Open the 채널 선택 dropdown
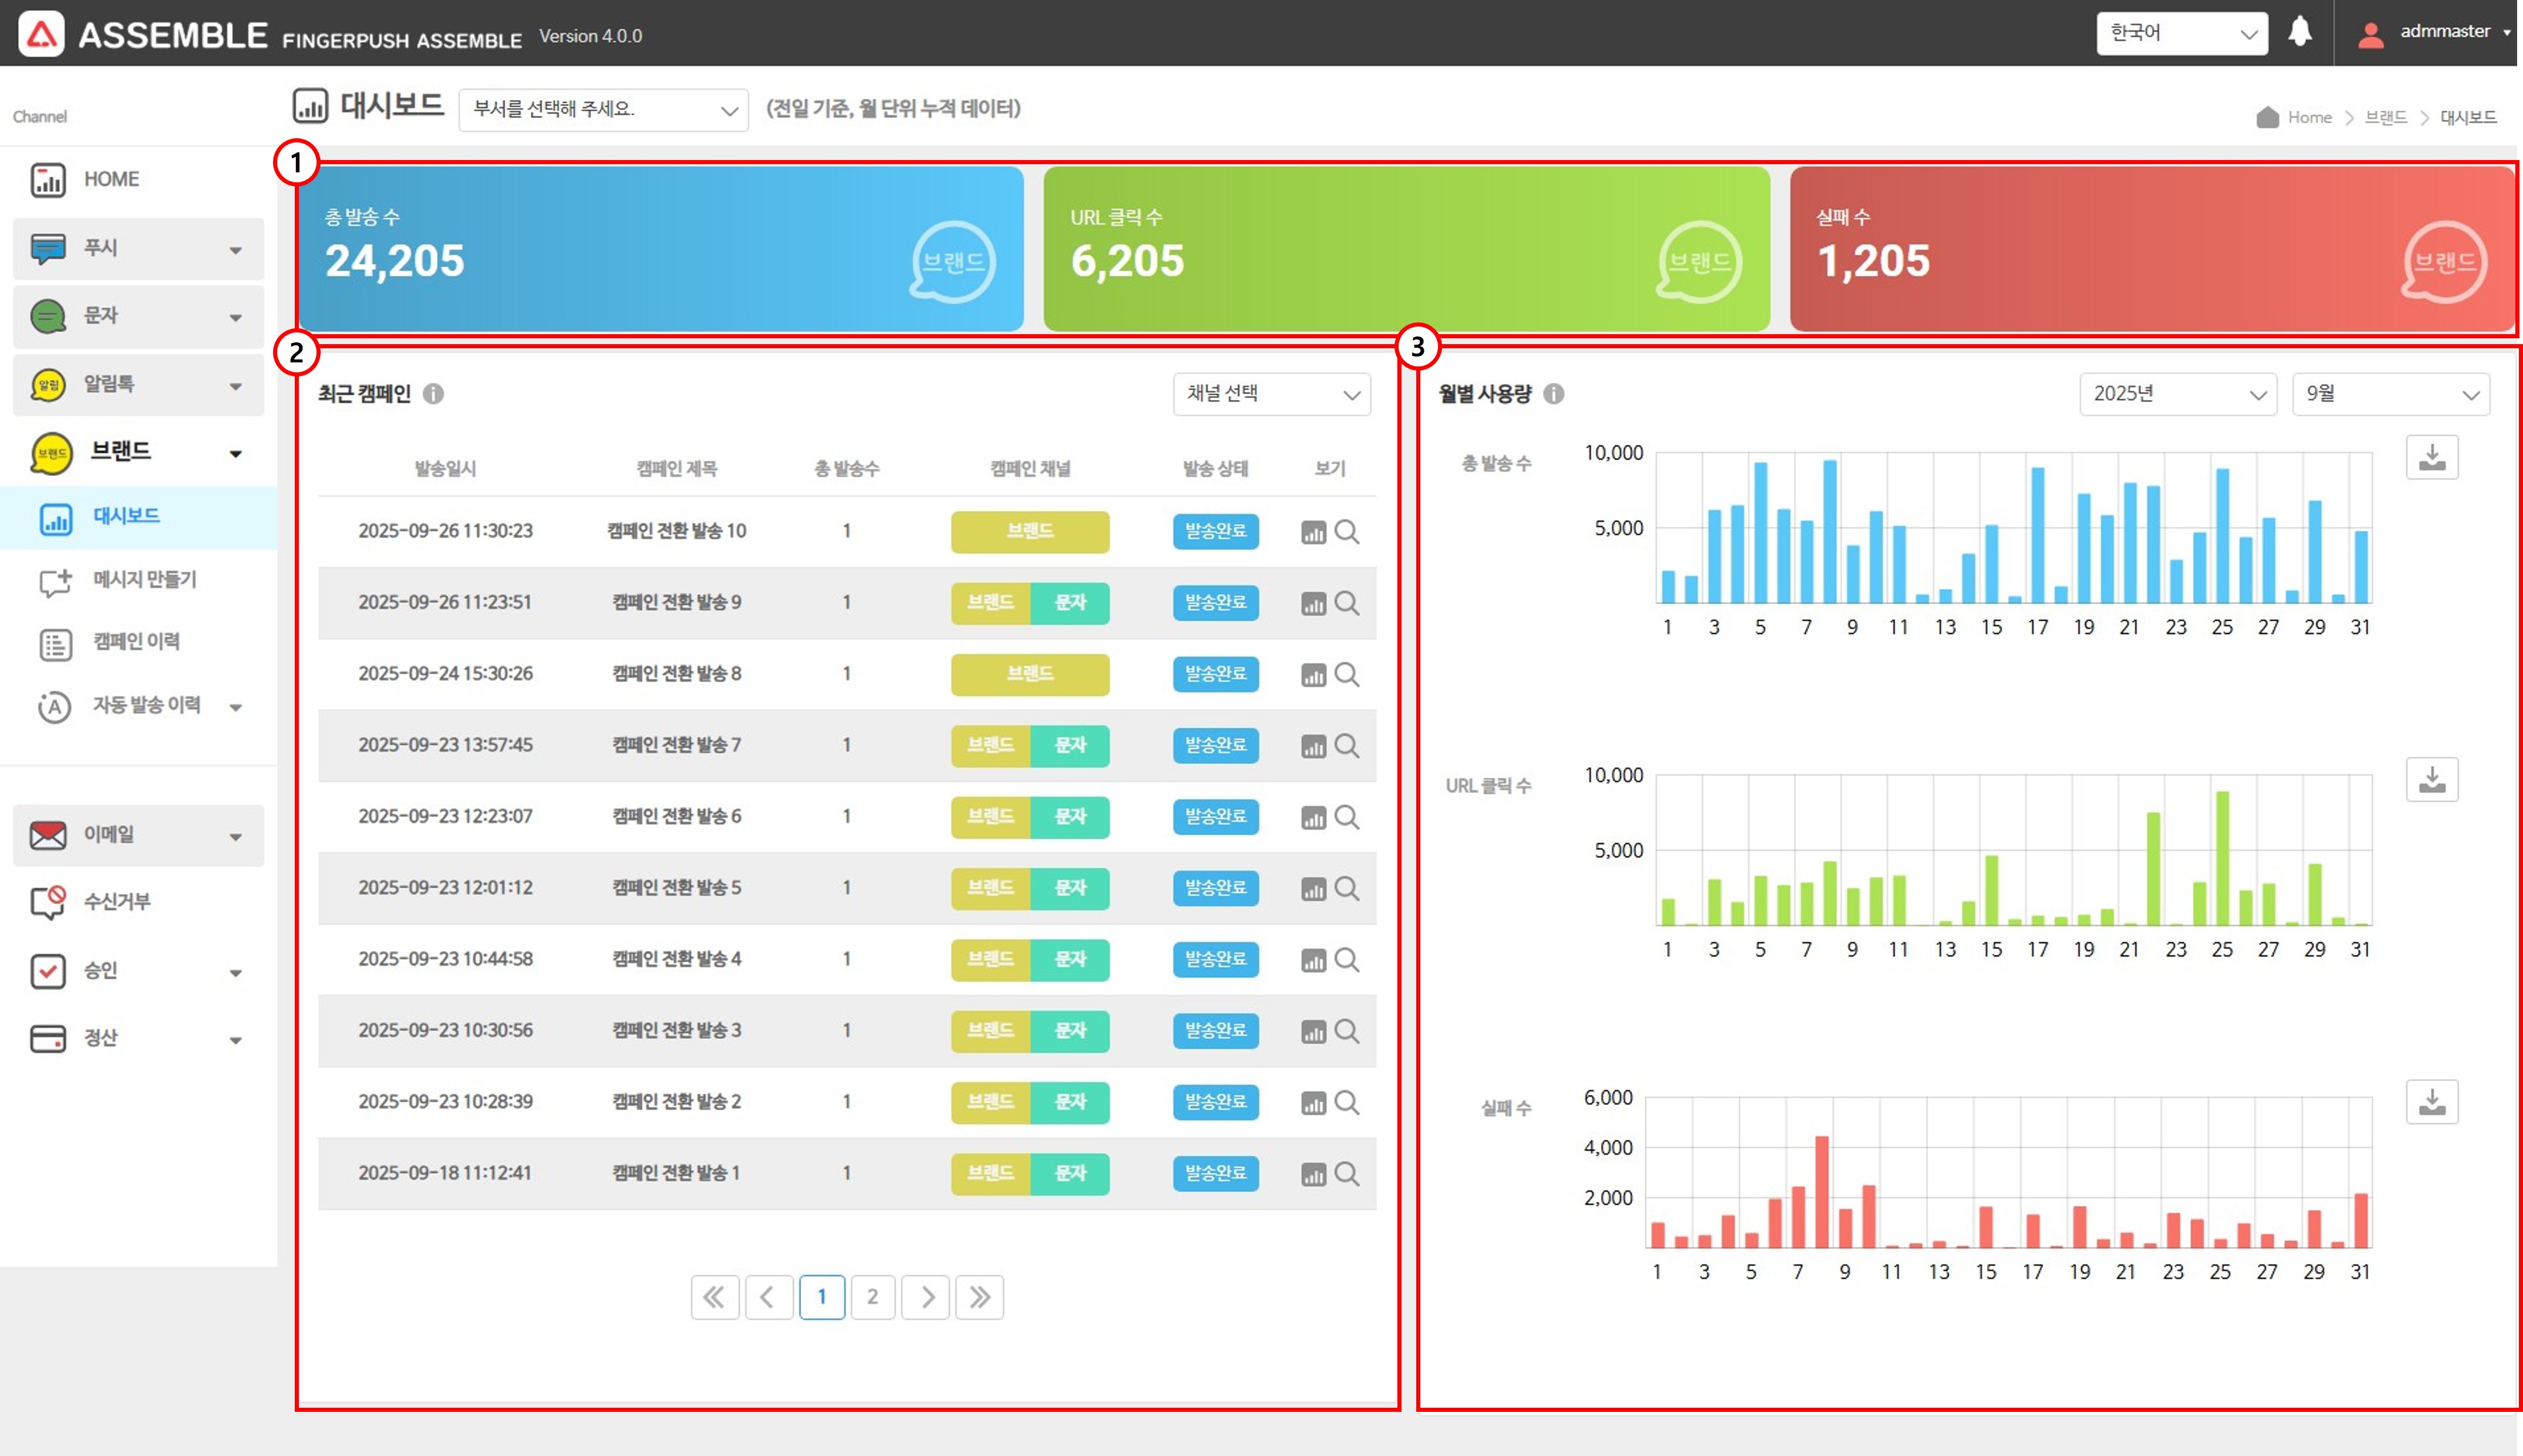2523x1456 pixels. pos(1271,394)
